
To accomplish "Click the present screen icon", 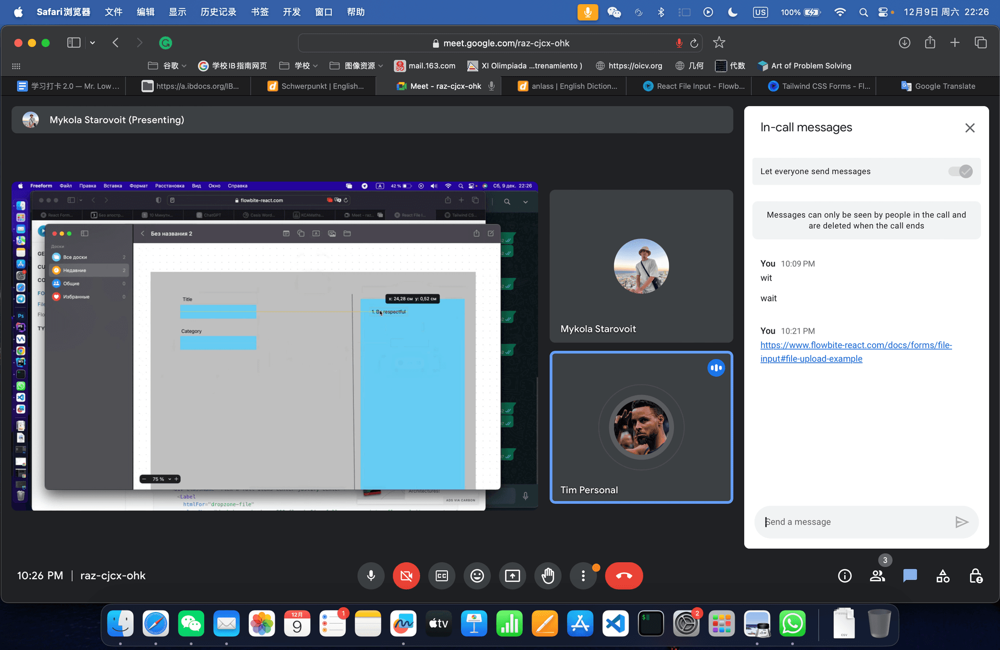I will 512,576.
